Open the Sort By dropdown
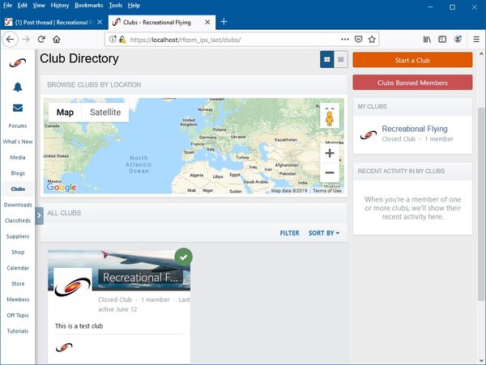The height and width of the screenshot is (365, 486). (324, 233)
